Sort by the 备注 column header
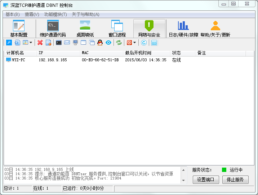Image resolution: width=258 pixels, height=195 pixels. coord(220,53)
